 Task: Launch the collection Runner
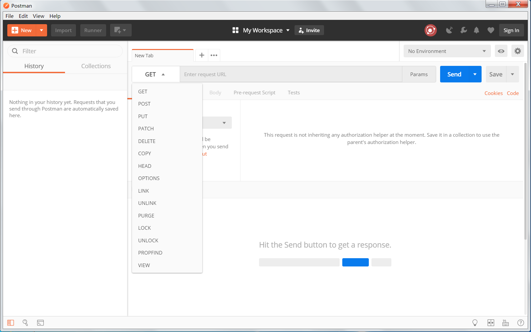point(93,30)
